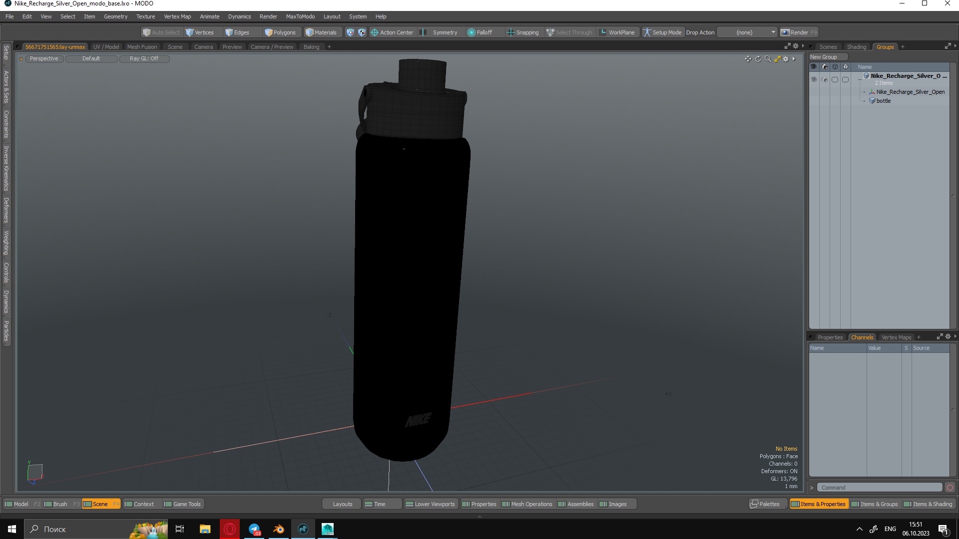Open Action Center options
This screenshot has width=959, height=539.
point(392,32)
